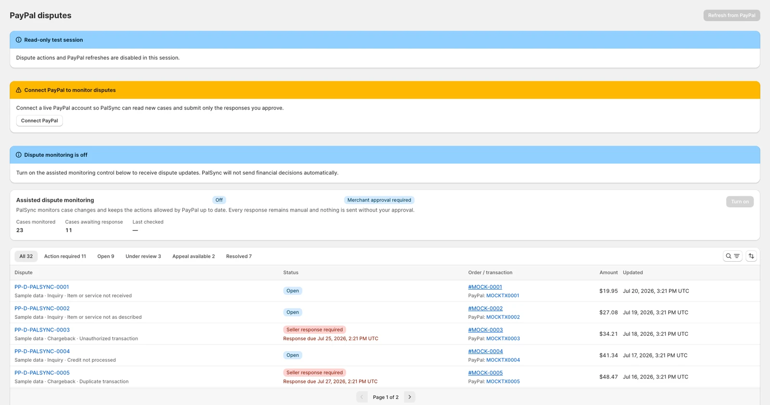Click the $34.21 amount

coord(609,334)
